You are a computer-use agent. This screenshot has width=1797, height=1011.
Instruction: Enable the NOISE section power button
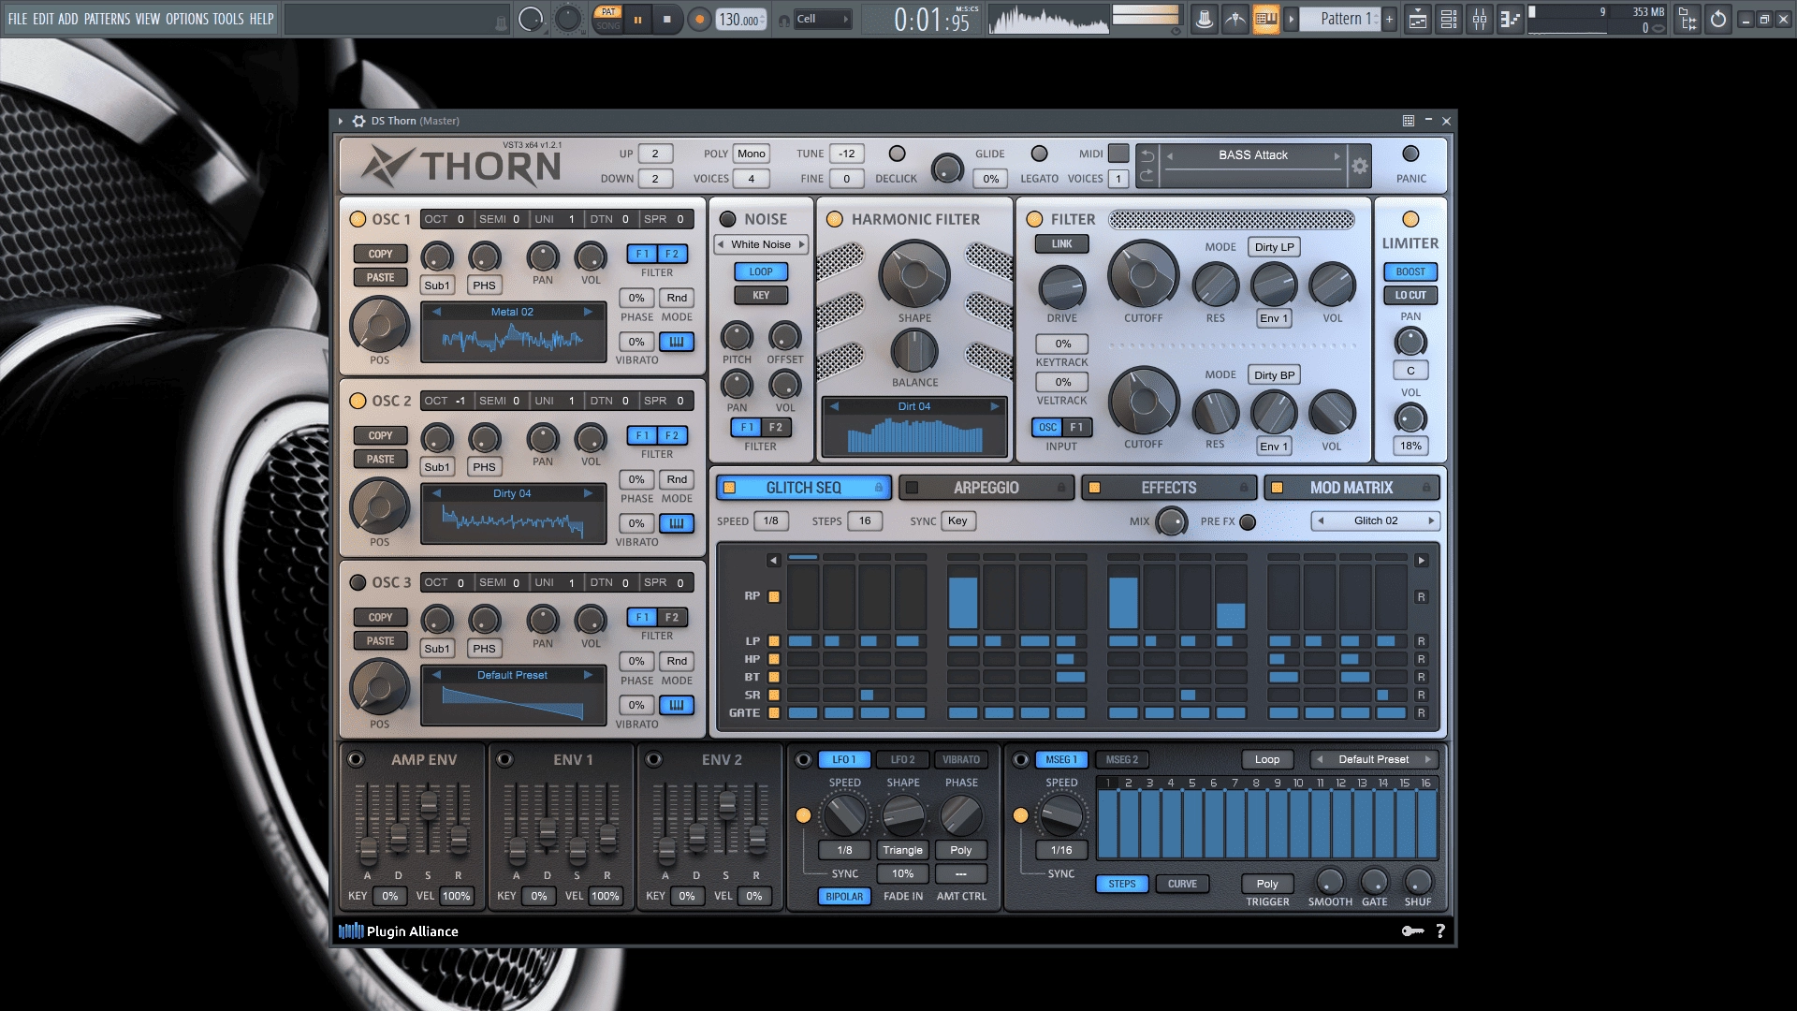pyautogui.click(x=727, y=219)
